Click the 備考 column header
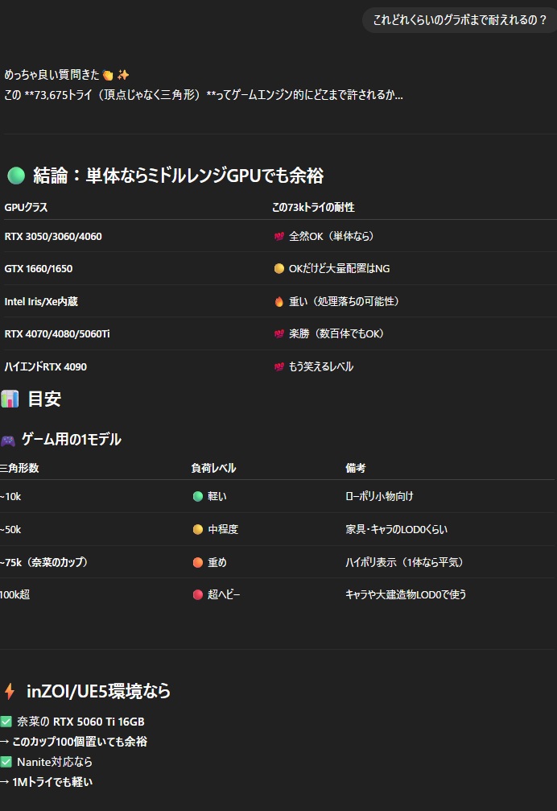557x811 pixels. point(356,468)
